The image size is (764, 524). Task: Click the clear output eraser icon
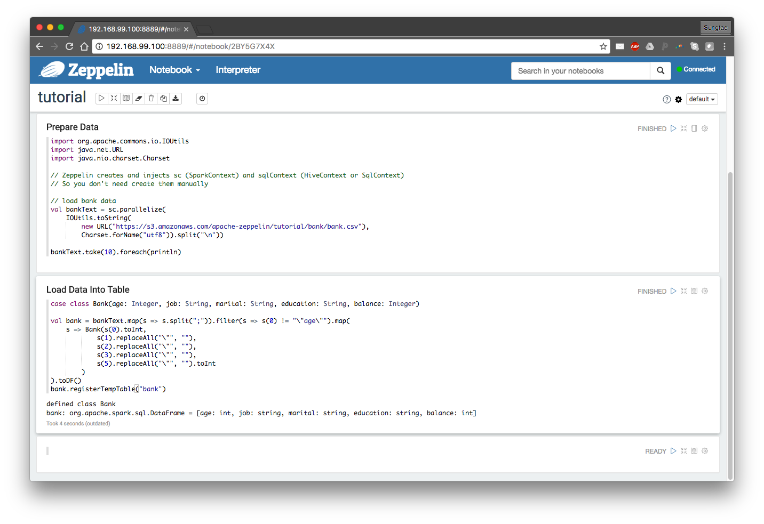click(x=139, y=99)
